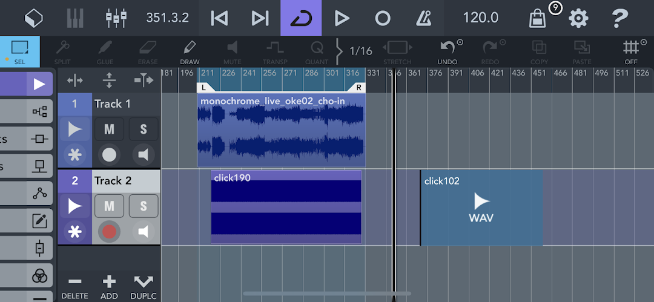Open the help question mark

click(619, 18)
